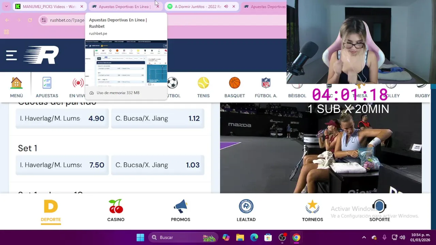Launch Microsoft Edge from taskbar
The height and width of the screenshot is (245, 436).
[x=254, y=238]
